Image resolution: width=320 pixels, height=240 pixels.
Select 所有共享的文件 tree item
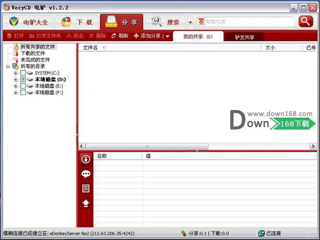(x=38, y=47)
